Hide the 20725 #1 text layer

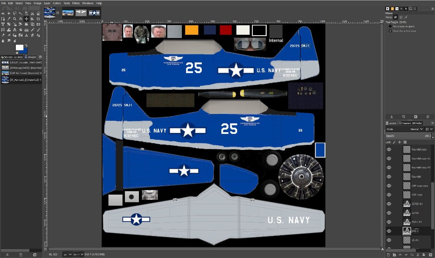point(389,204)
